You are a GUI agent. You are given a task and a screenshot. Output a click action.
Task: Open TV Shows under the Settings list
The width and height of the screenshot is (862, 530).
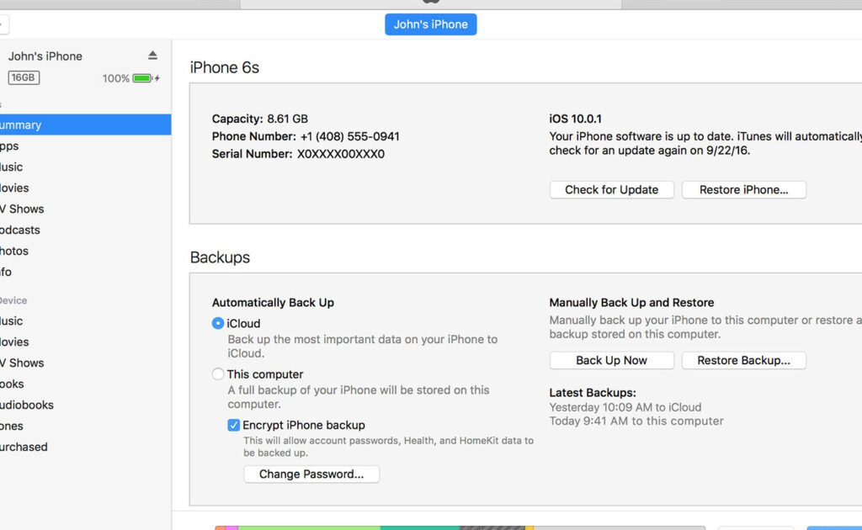click(x=85, y=209)
